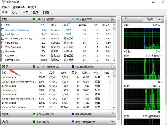Select Memory Compression row in disk list
Screen dimensions: 167x125
click(x=56, y=107)
